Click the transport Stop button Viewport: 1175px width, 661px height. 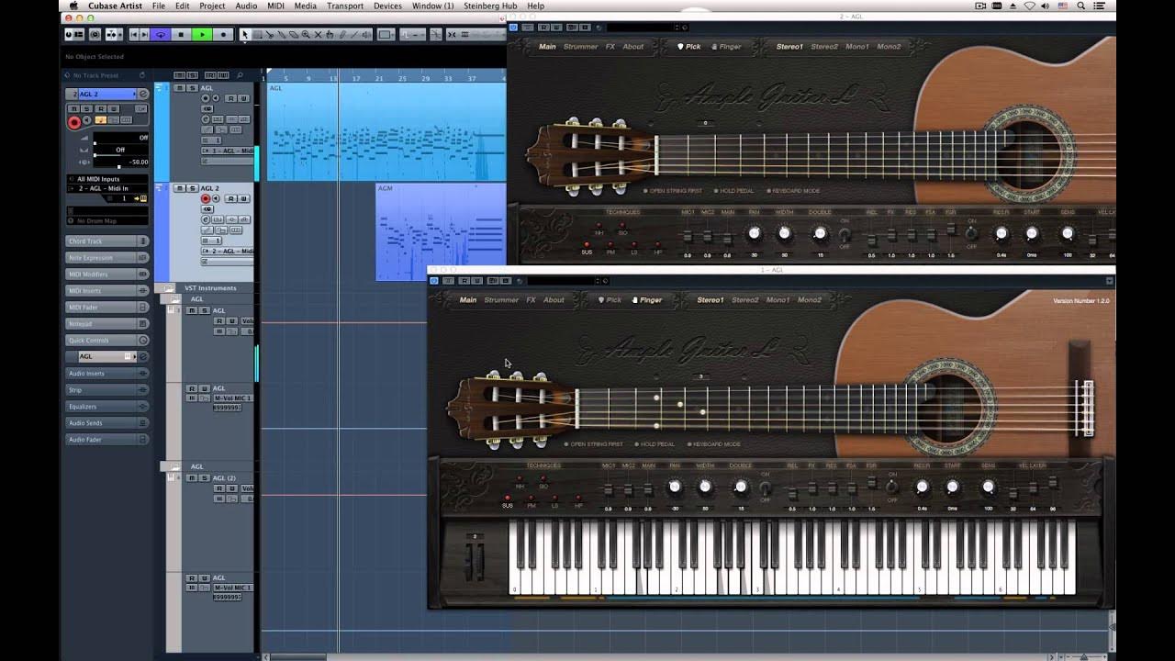click(x=181, y=35)
